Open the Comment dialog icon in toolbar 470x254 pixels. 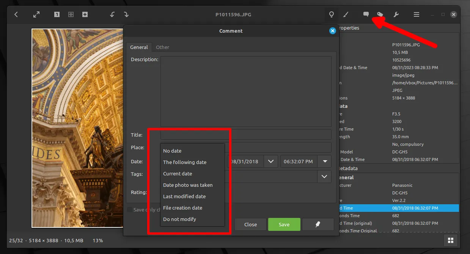tap(365, 14)
